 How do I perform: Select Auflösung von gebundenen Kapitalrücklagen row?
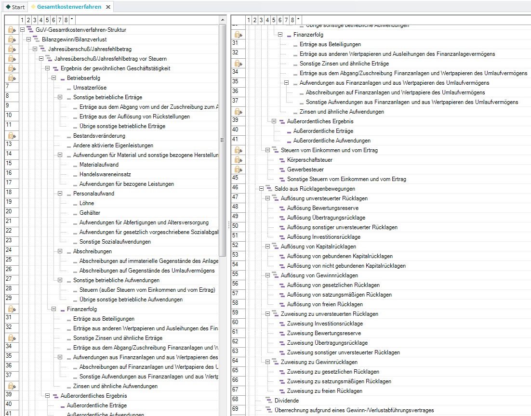coord(340,256)
